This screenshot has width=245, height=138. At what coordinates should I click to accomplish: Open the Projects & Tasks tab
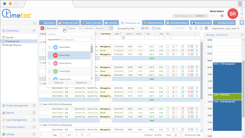pos(68,23)
